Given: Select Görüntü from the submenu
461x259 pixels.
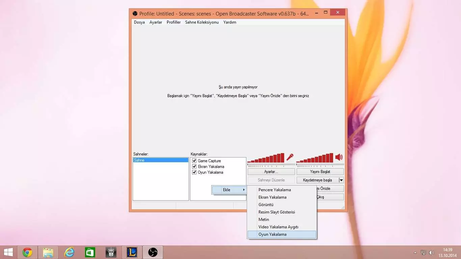Looking at the screenshot, I should pos(282,205).
